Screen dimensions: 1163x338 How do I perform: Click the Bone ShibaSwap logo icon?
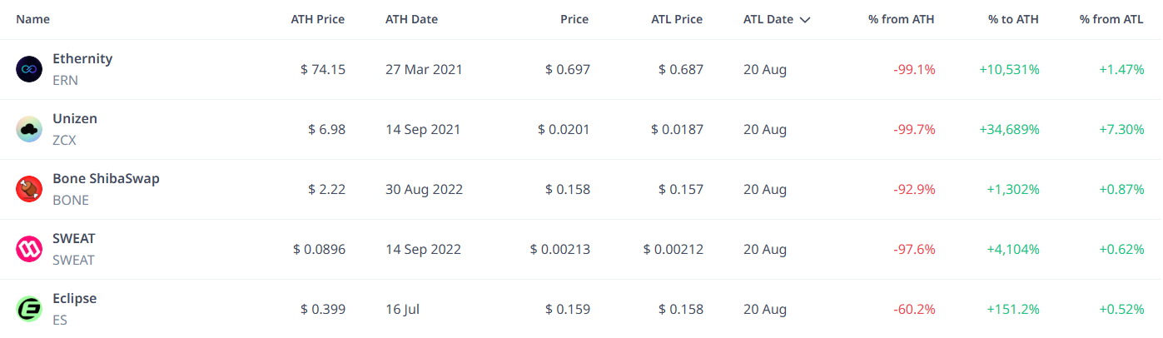pos(29,189)
